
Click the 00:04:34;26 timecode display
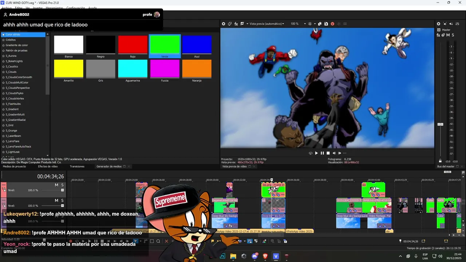tap(51, 176)
